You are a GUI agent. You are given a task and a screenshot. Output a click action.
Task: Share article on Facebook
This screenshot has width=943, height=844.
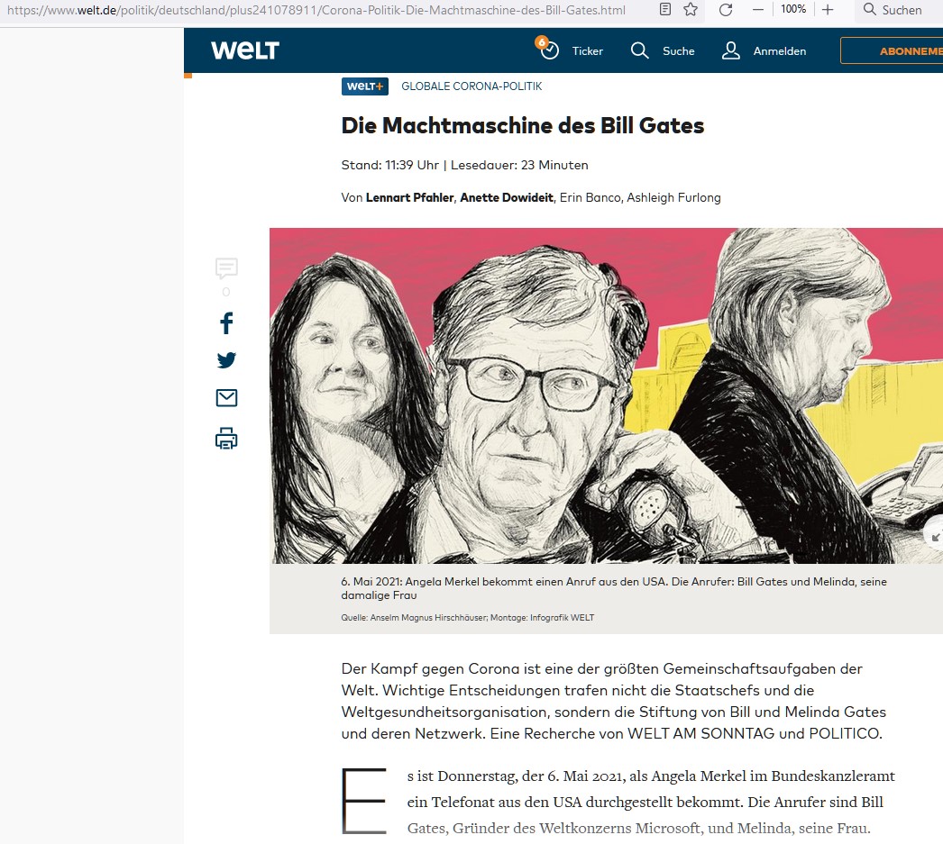point(226,323)
